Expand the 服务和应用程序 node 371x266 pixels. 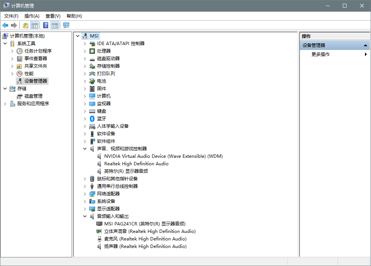tap(5, 104)
